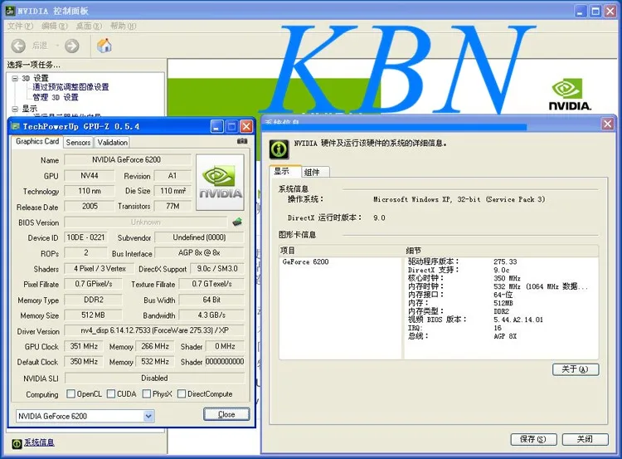Viewport: 622px width, 459px height.
Task: Open the 系统信息 link
Action: tap(39, 442)
